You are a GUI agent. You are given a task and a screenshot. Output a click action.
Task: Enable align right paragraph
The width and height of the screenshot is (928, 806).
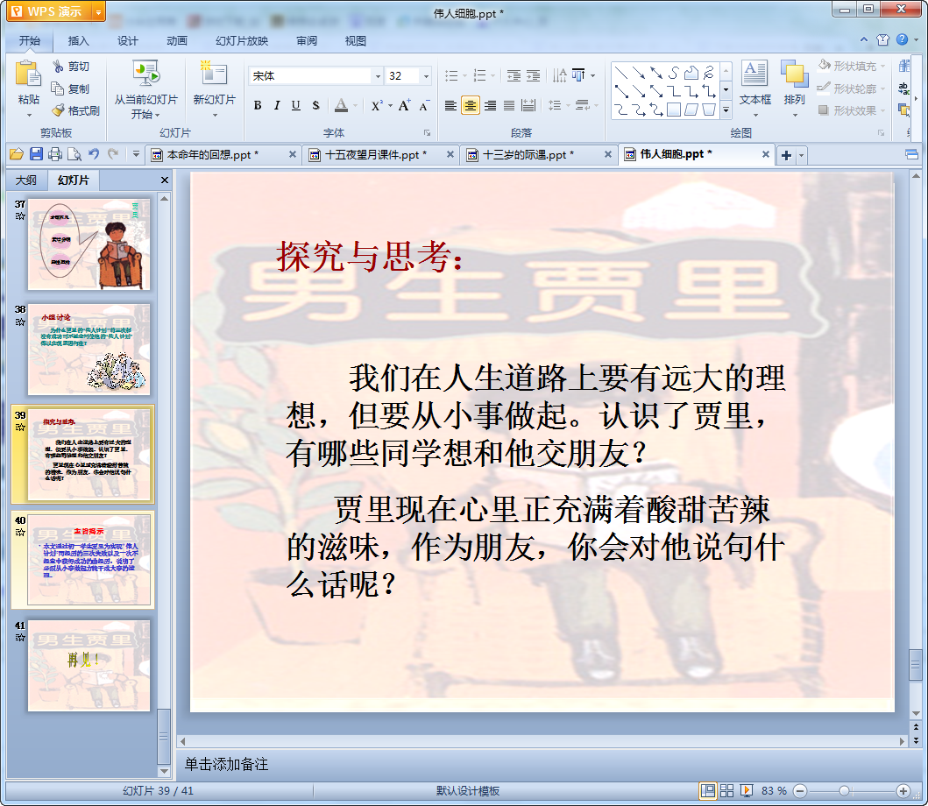point(490,106)
